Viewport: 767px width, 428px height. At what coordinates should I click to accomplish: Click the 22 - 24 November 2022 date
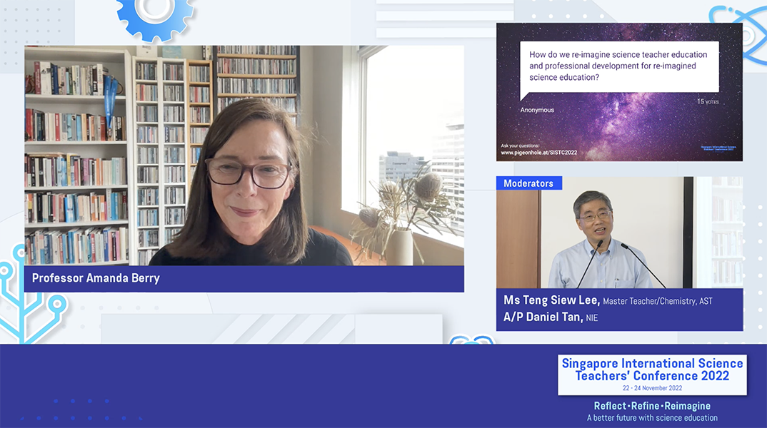pyautogui.click(x=652, y=388)
